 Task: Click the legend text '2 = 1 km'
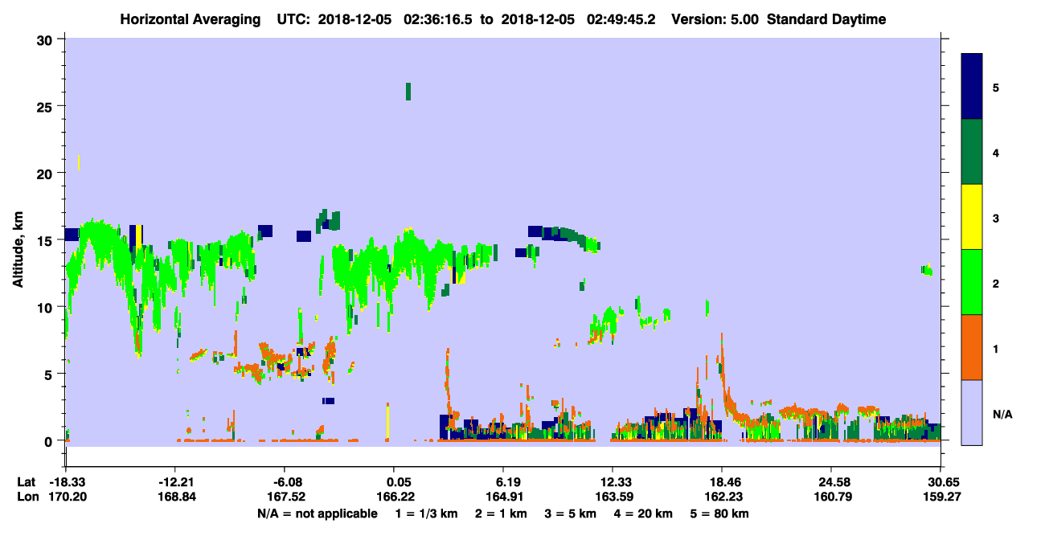click(502, 513)
